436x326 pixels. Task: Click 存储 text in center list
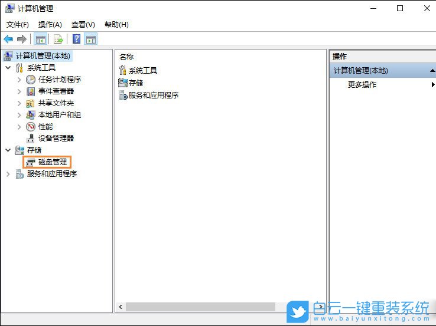[136, 83]
